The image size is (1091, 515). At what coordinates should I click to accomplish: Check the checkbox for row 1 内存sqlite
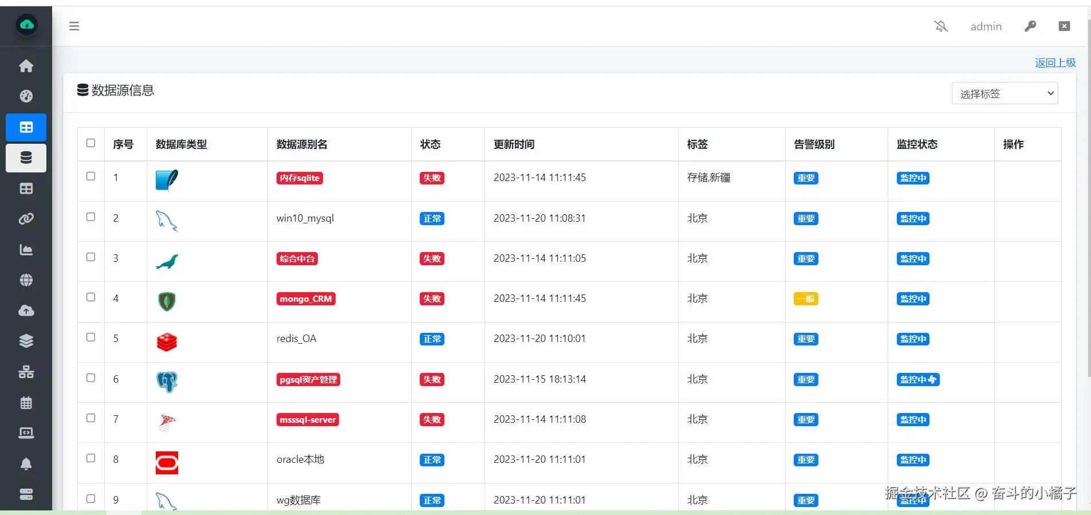pyautogui.click(x=90, y=176)
